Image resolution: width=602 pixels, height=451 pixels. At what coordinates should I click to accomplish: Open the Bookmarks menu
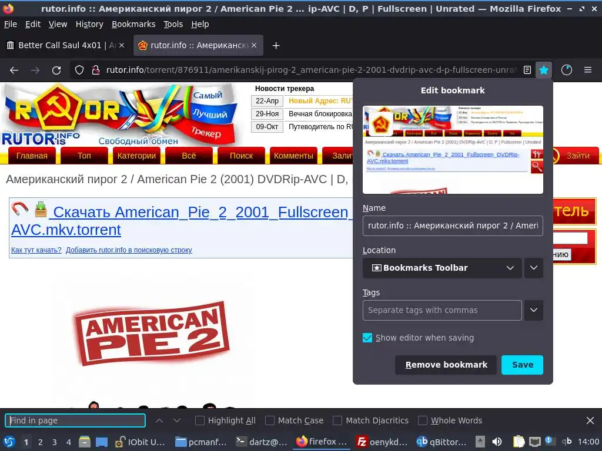tap(133, 24)
